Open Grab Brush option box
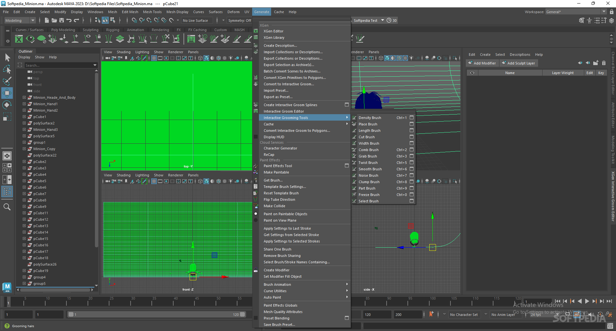Image resolution: width=616 pixels, height=331 pixels. coord(412,156)
